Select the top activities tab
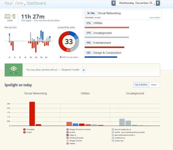The height and width of the screenshot is (150, 173). coord(141,85)
